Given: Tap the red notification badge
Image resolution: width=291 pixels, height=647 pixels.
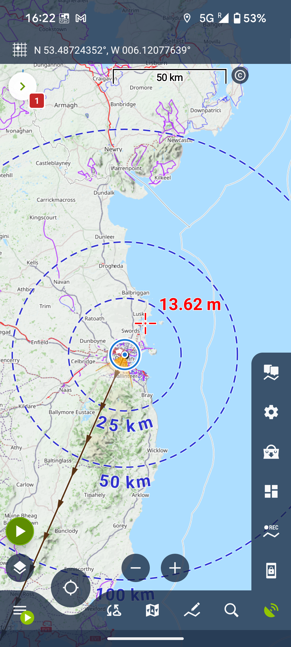Looking at the screenshot, I should tap(37, 101).
